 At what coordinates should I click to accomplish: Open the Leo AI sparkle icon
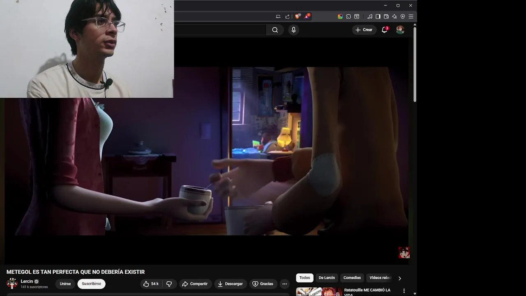(394, 16)
